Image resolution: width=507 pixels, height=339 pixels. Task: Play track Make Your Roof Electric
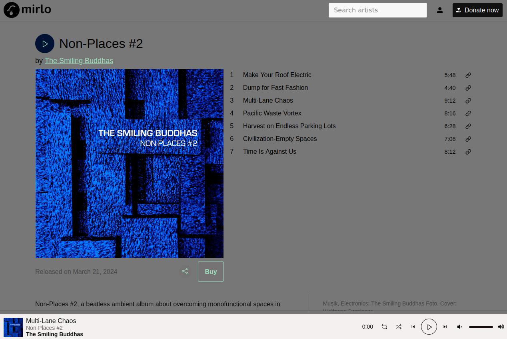click(x=277, y=75)
